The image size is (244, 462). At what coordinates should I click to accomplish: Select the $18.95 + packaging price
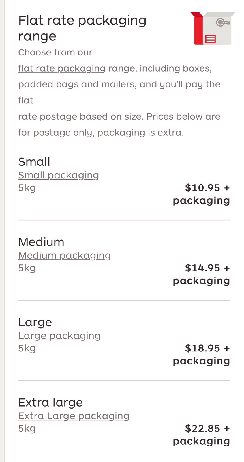(x=201, y=355)
